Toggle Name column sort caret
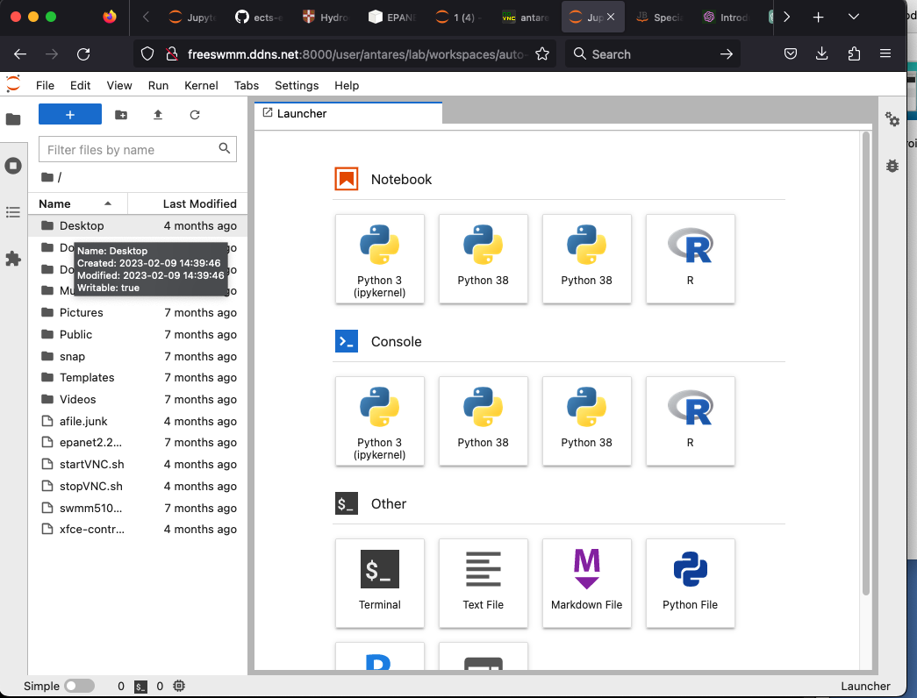The image size is (917, 698). [x=108, y=203]
